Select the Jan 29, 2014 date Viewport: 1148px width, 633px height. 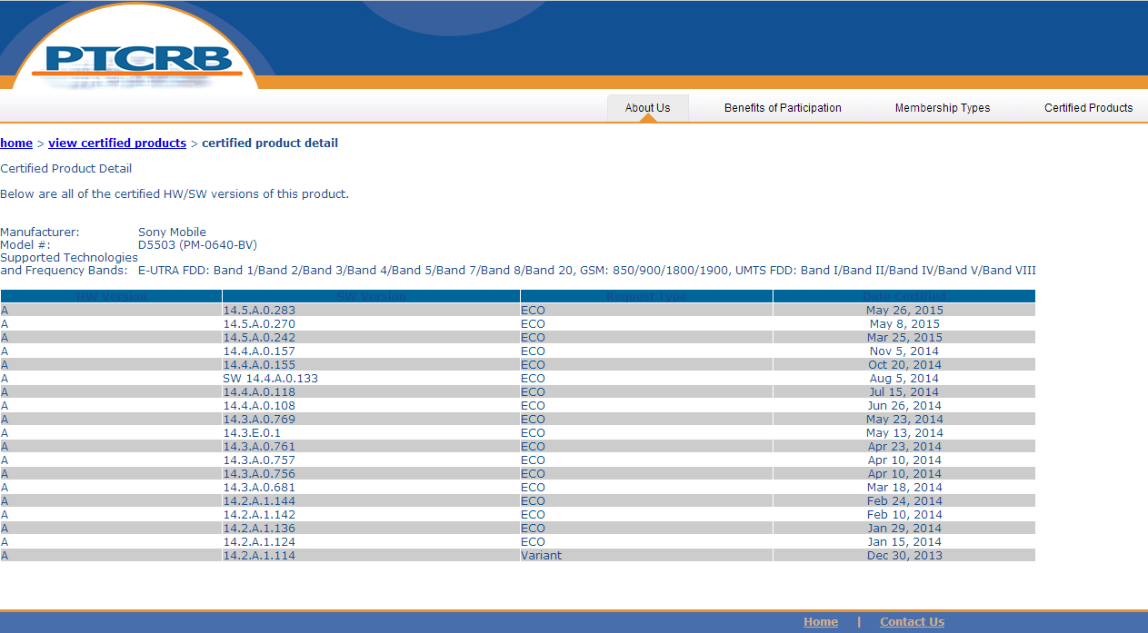(x=904, y=529)
